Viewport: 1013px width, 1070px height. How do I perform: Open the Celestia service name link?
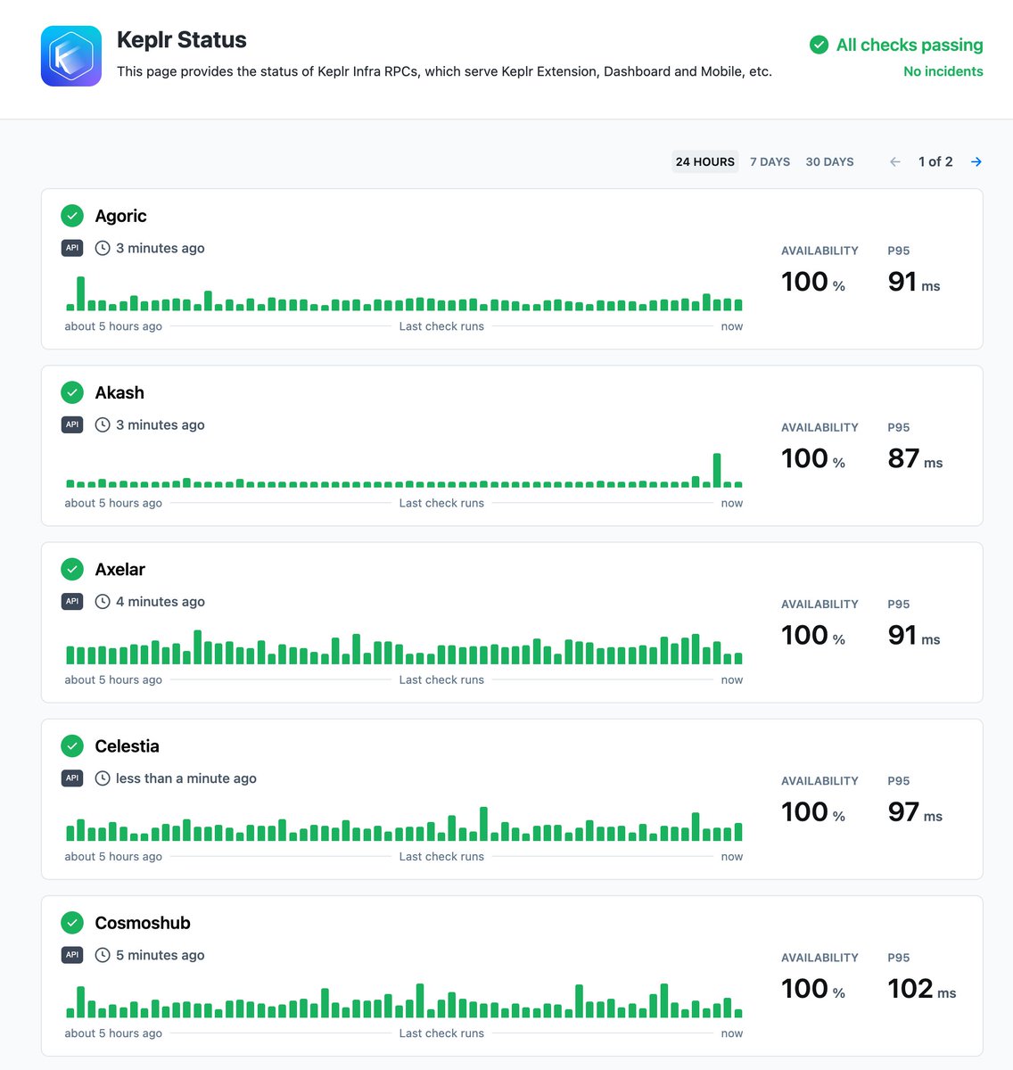[x=127, y=745]
